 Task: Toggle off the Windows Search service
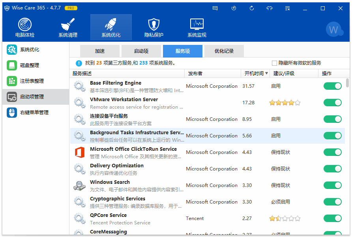click(333, 185)
